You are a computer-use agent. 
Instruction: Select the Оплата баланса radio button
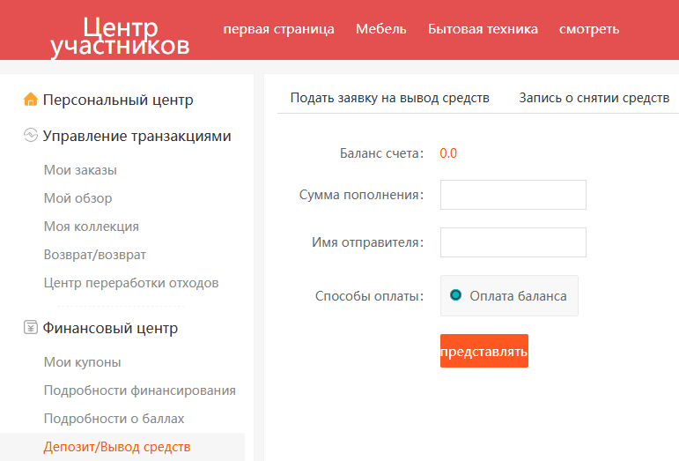point(455,295)
